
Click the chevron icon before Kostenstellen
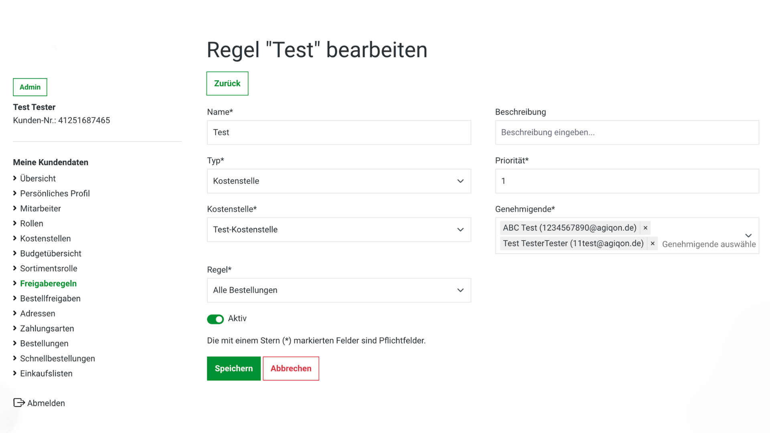[15, 238]
